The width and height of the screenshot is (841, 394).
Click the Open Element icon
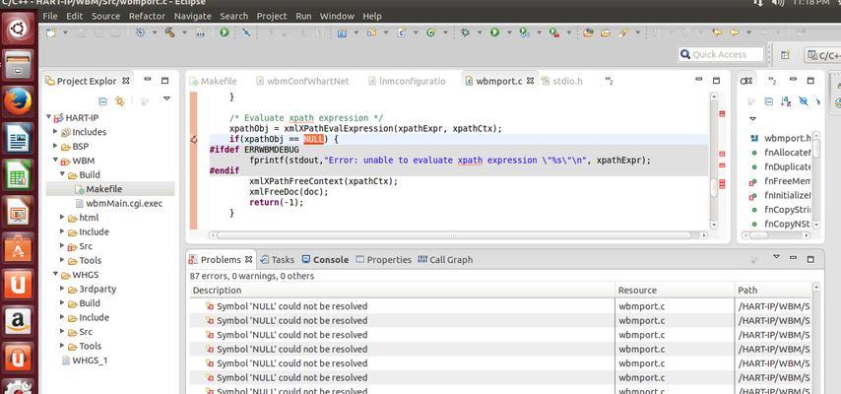point(588,33)
